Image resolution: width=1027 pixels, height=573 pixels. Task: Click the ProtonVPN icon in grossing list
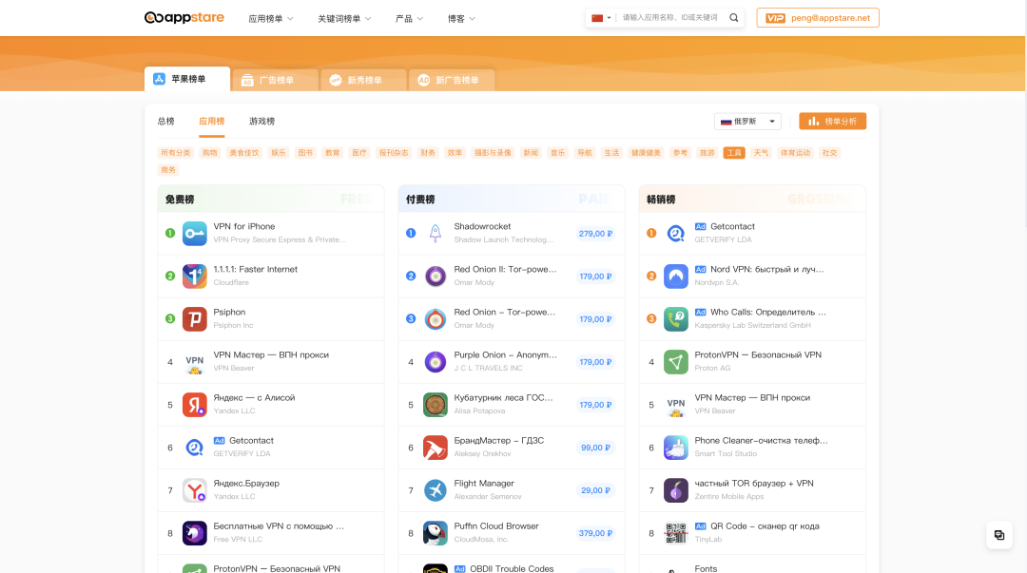tap(676, 361)
